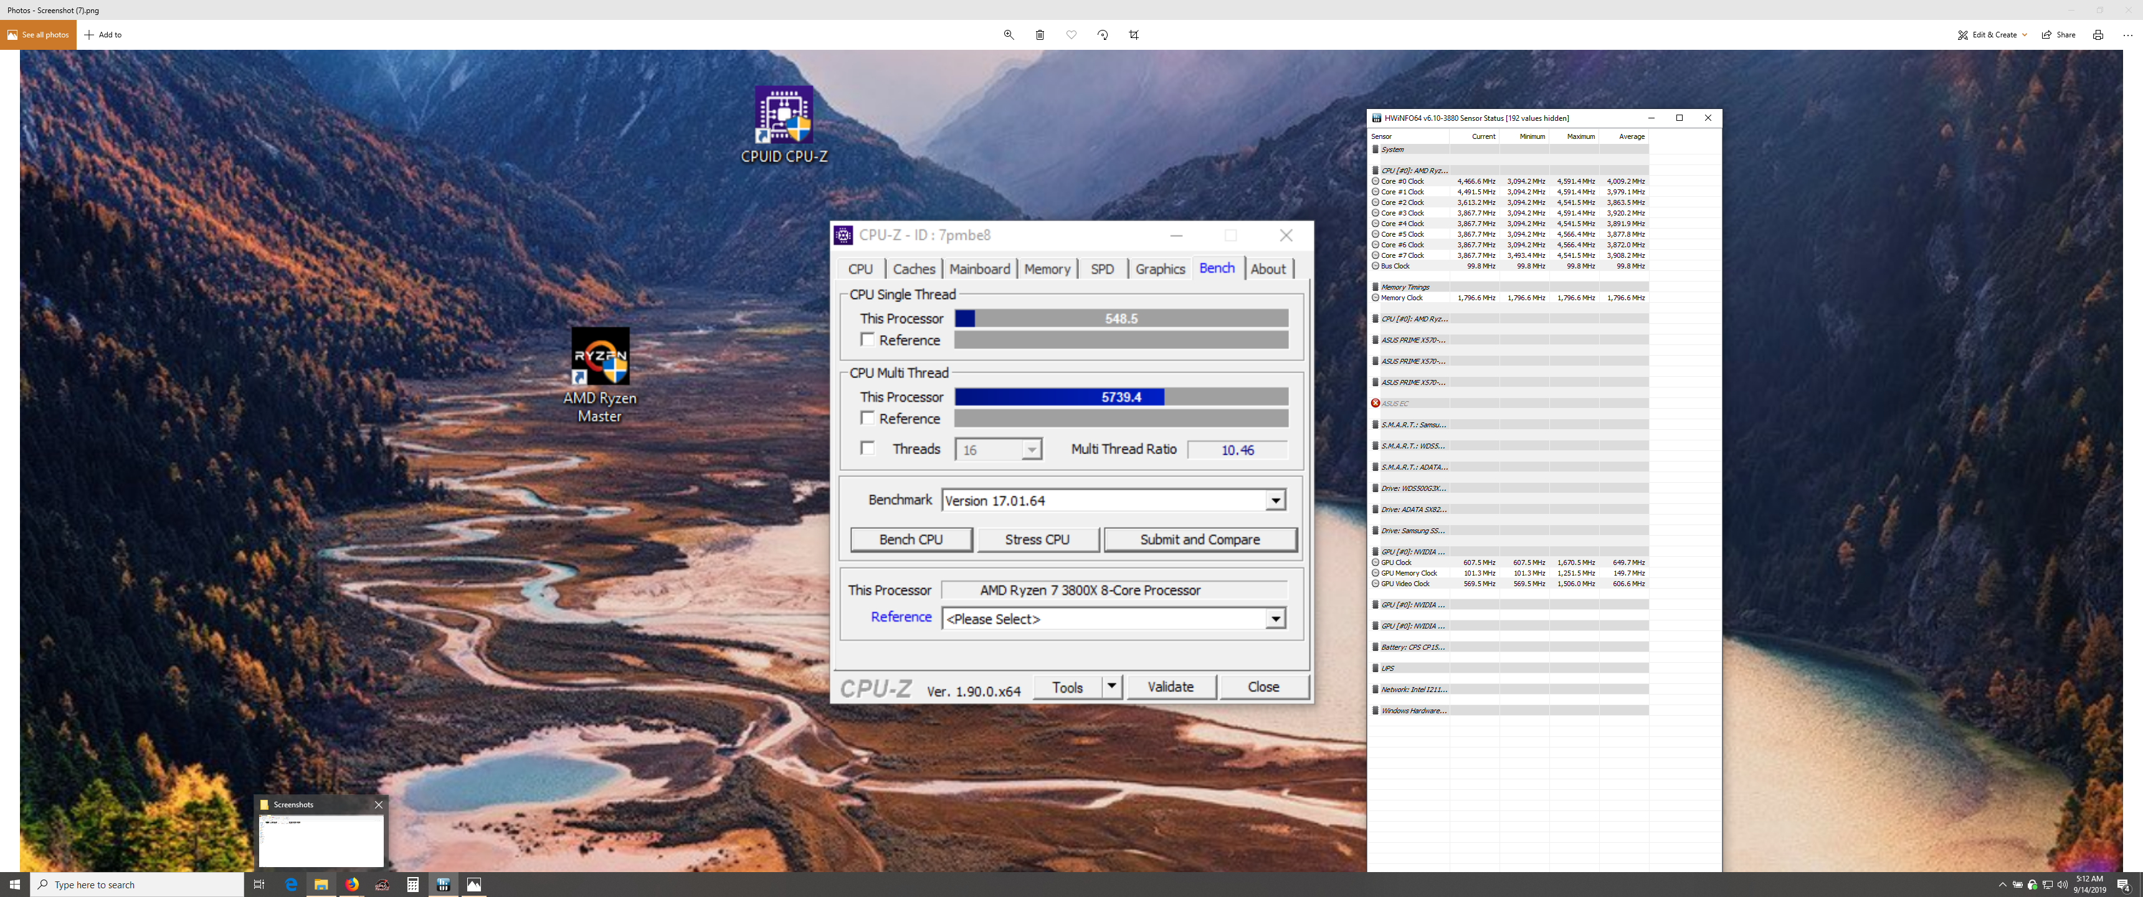Open Calculator from the taskbar
Image resolution: width=2143 pixels, height=897 pixels.
(412, 885)
